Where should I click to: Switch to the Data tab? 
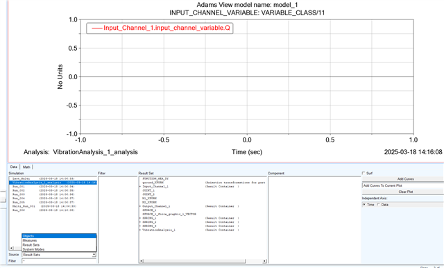pos(14,167)
